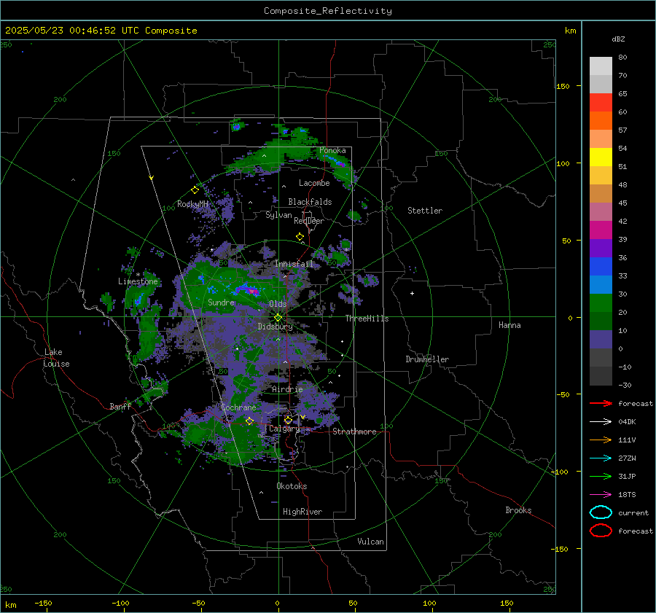Viewport: 656px width, 613px height.
Task: Select the orange 111V arrow legend entry
Action: click(601, 440)
